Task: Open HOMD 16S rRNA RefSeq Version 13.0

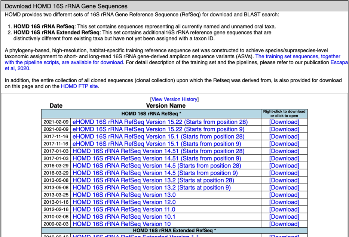Action: (124, 195)
